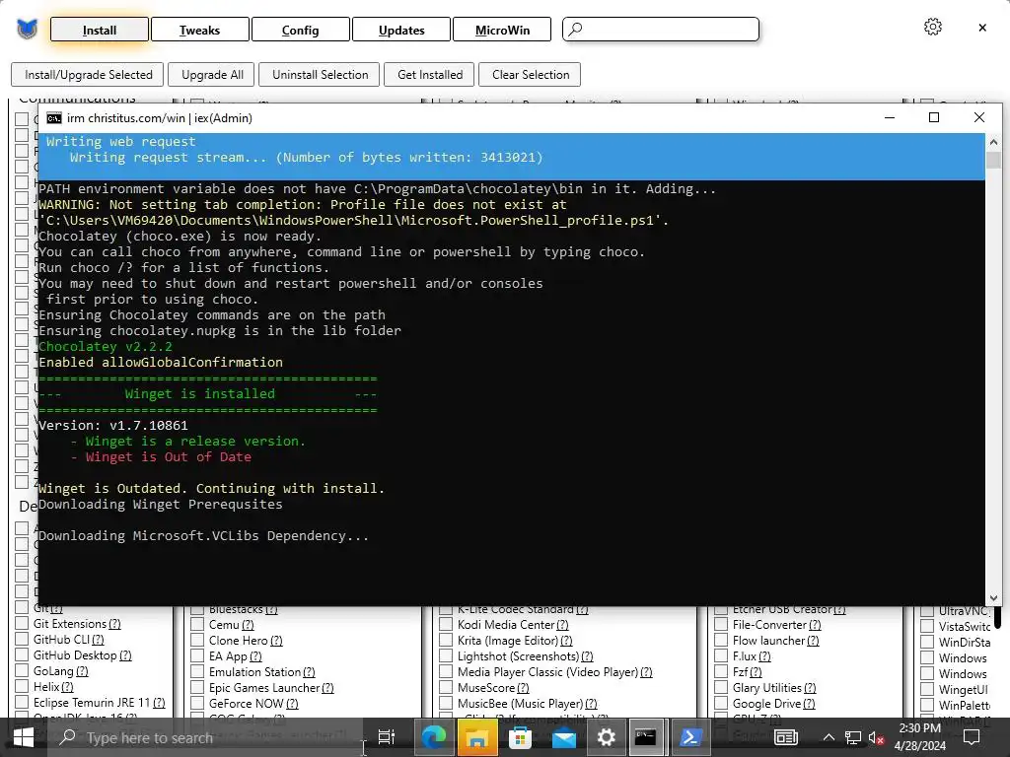Screen dimensions: 1010x757
Task: Open the (?) link beside EA App
Action: coord(255,655)
